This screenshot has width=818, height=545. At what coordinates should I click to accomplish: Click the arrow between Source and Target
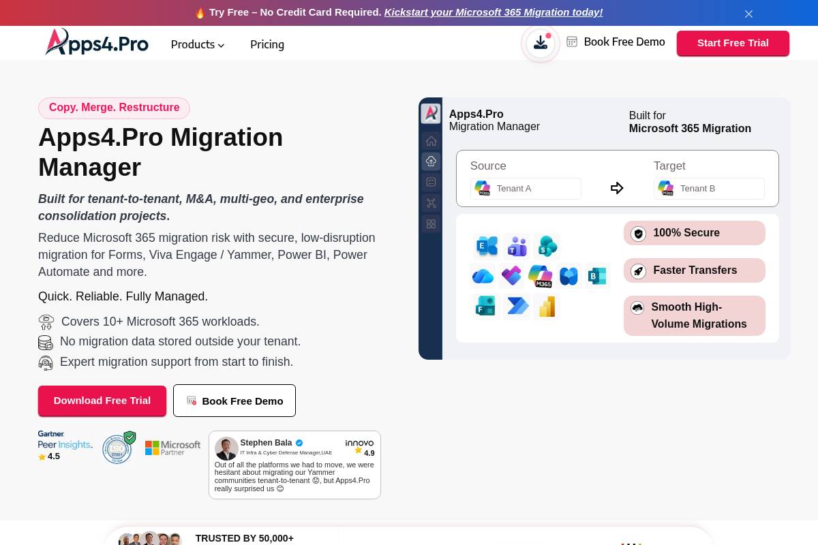[617, 188]
